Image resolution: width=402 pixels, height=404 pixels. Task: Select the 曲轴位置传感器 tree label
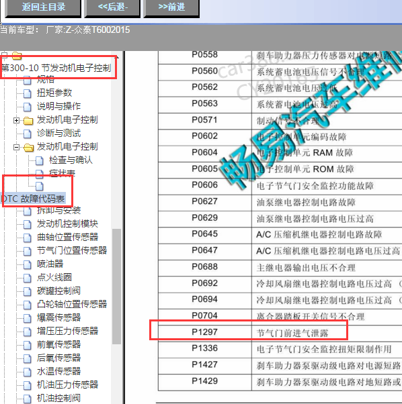click(67, 237)
